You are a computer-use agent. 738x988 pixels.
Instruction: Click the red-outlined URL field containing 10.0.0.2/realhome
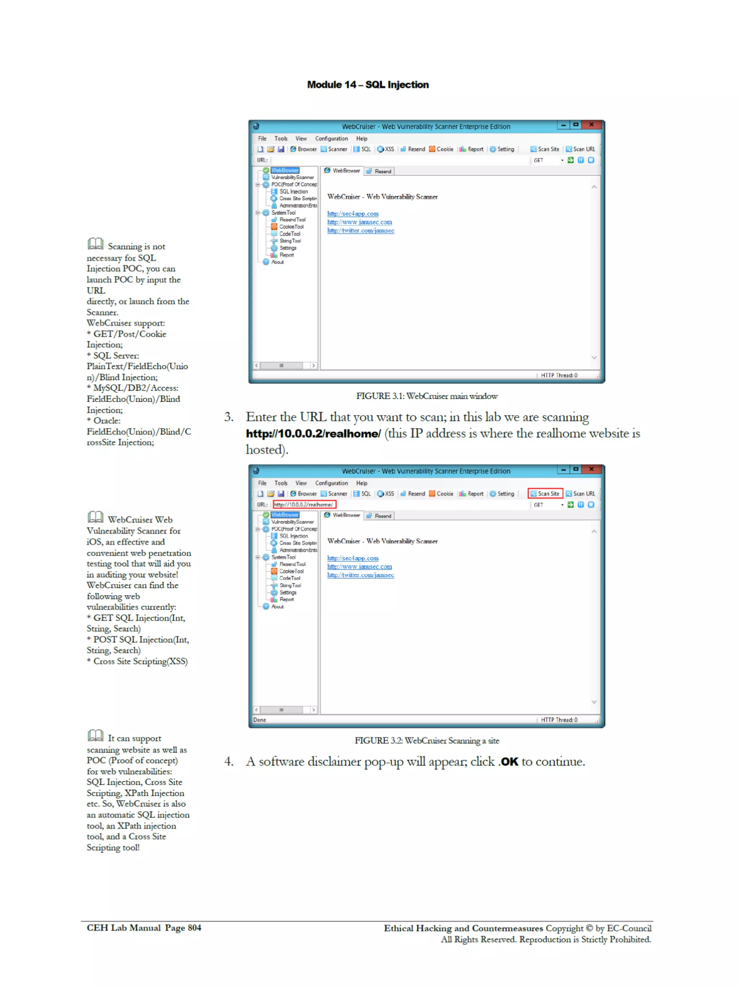pyautogui.click(x=304, y=505)
